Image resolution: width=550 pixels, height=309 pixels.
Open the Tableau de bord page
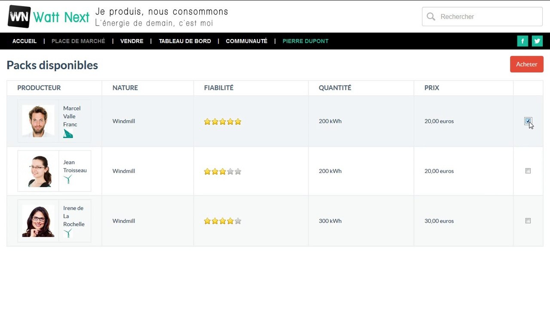[185, 41]
